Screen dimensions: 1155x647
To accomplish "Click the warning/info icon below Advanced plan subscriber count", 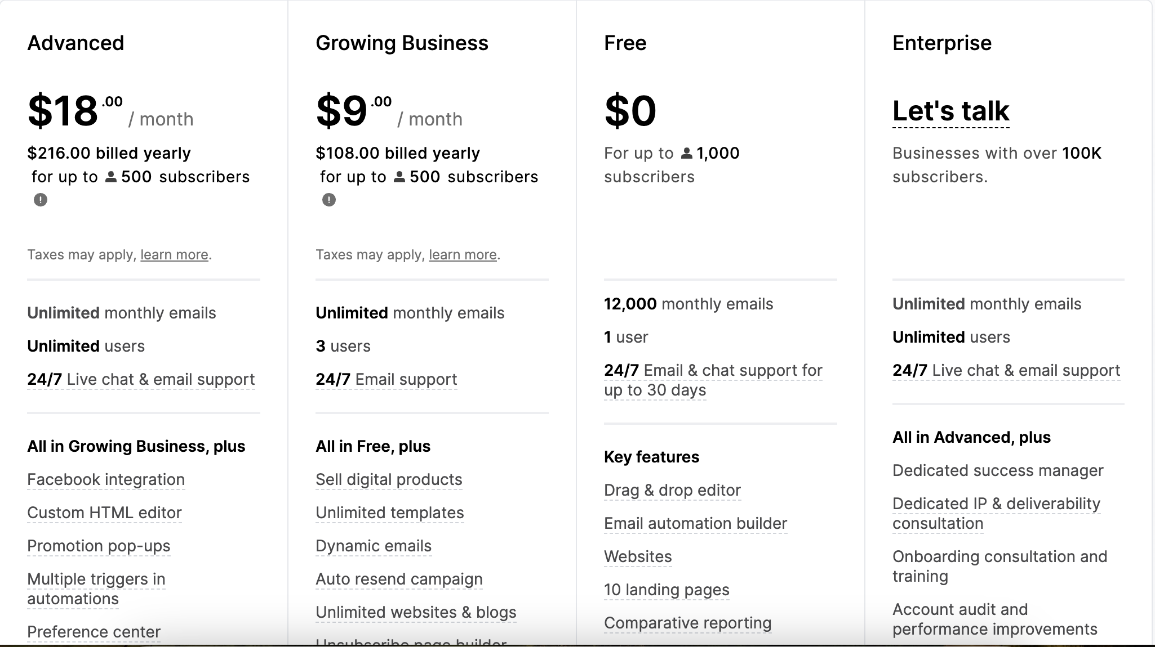I will click(x=39, y=199).
